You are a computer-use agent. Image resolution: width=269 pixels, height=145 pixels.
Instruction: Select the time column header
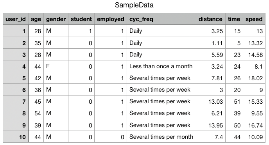(x=234, y=19)
